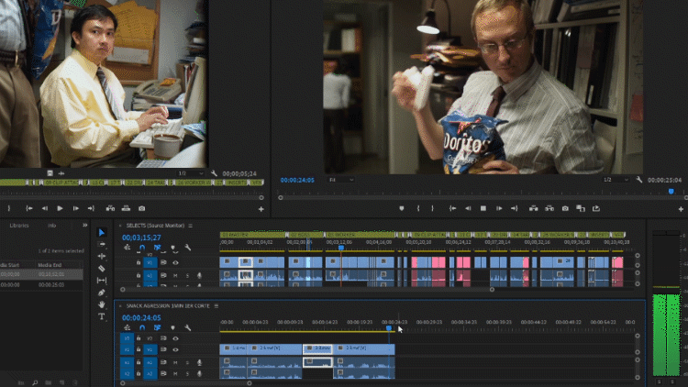Solo track A2 in SNACK AGRESSION timeline
Screen dimensions: 688x387
click(187, 374)
